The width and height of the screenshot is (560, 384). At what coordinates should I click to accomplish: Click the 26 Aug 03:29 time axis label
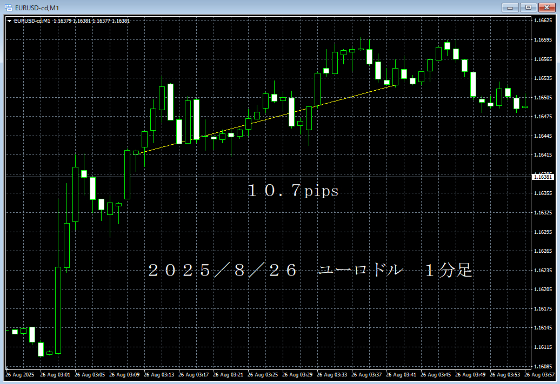pyautogui.click(x=298, y=374)
